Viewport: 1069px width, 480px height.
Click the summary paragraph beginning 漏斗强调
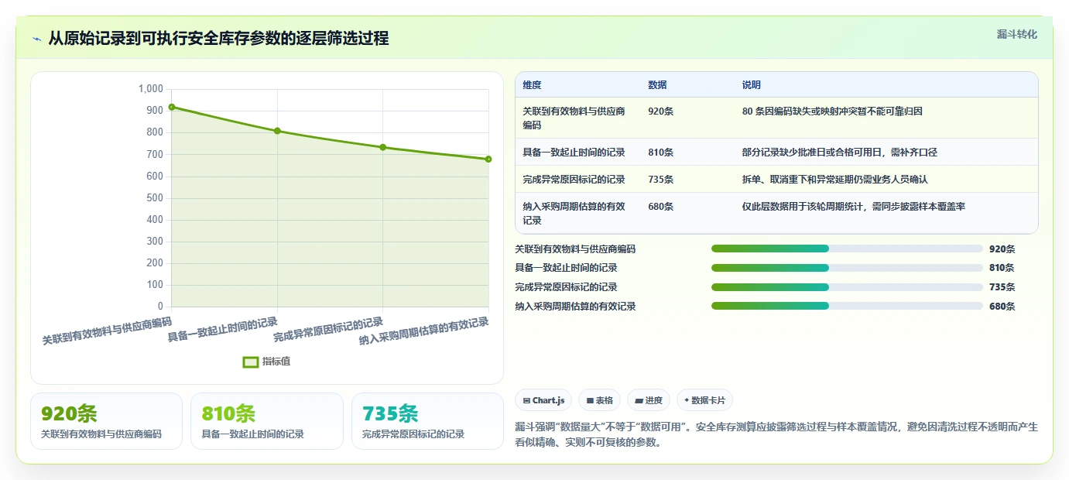point(776,435)
